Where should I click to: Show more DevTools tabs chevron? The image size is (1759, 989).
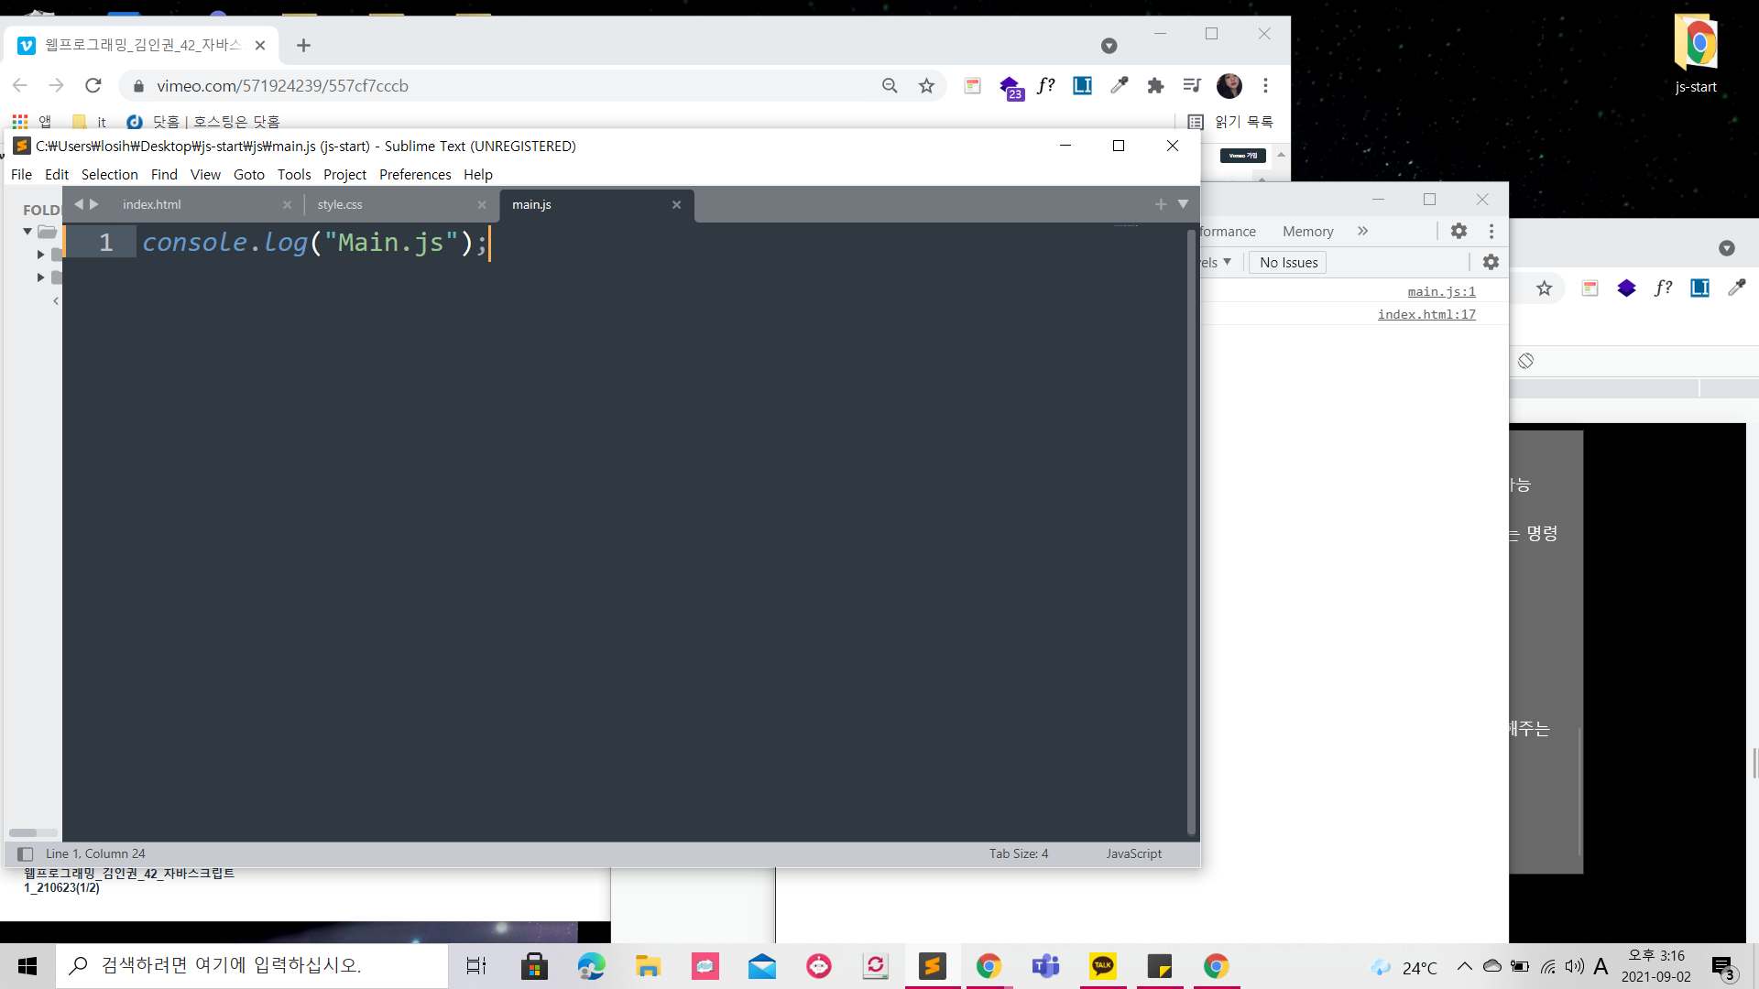pos(1362,231)
